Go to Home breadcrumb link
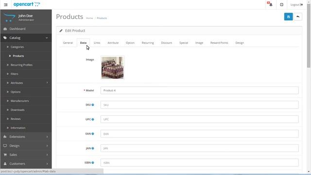311x175 pixels. tap(89, 18)
